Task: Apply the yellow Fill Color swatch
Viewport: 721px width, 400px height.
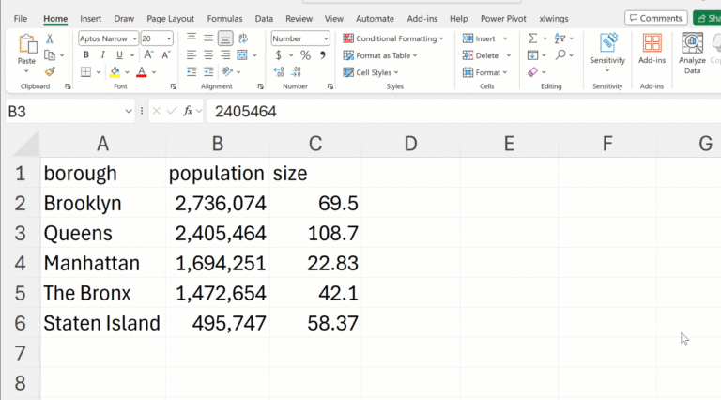Action: [x=115, y=72]
